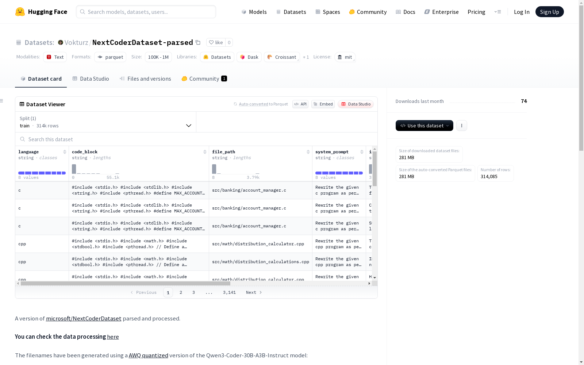This screenshot has height=365, width=584.
Task: Select the distribution_calculations.cpp file path cell
Action: click(261, 262)
